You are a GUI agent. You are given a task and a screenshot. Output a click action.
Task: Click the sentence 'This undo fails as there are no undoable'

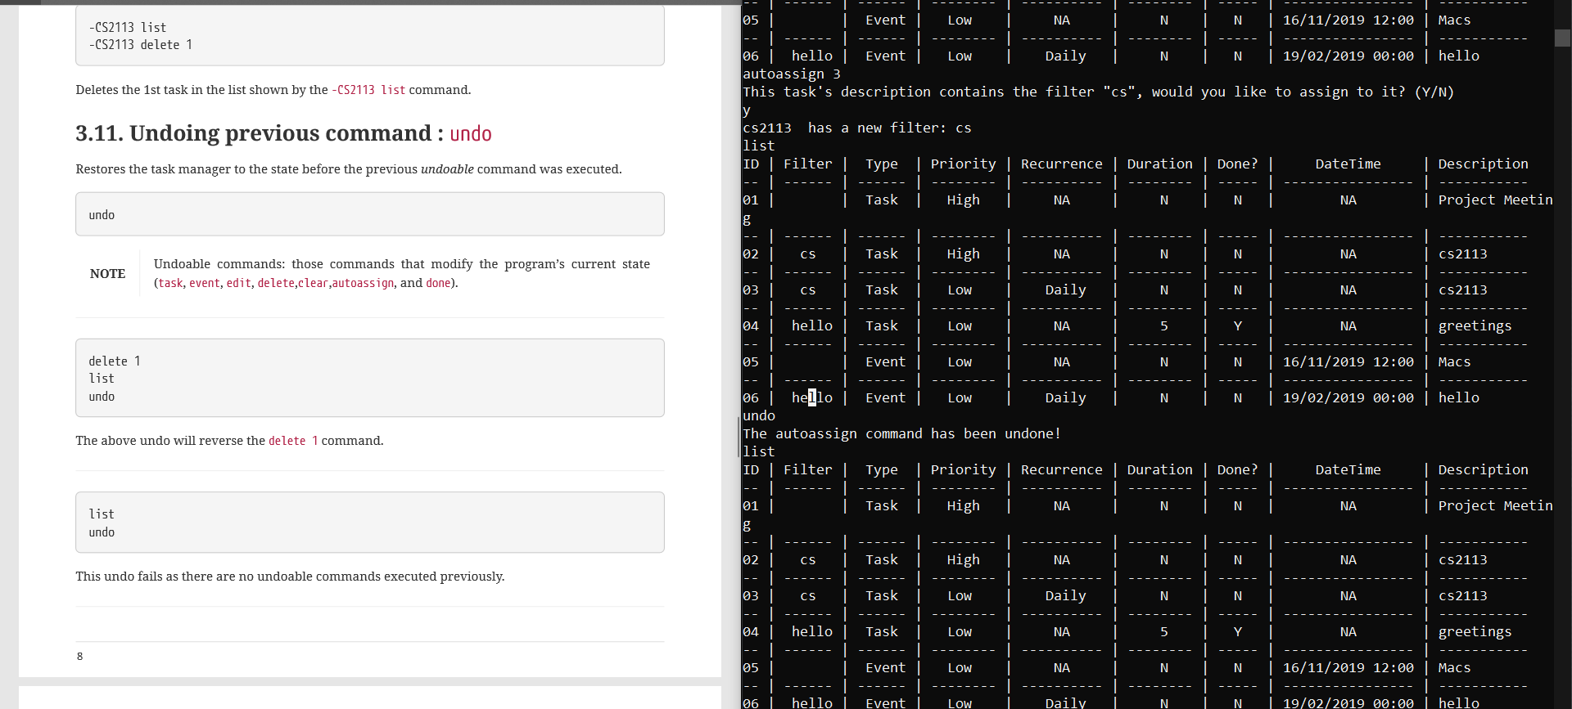[290, 577]
